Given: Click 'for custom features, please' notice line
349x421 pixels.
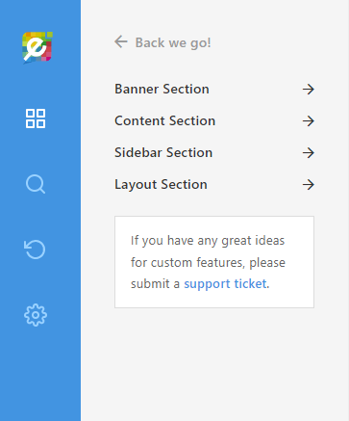Looking at the screenshot, I should (208, 262).
